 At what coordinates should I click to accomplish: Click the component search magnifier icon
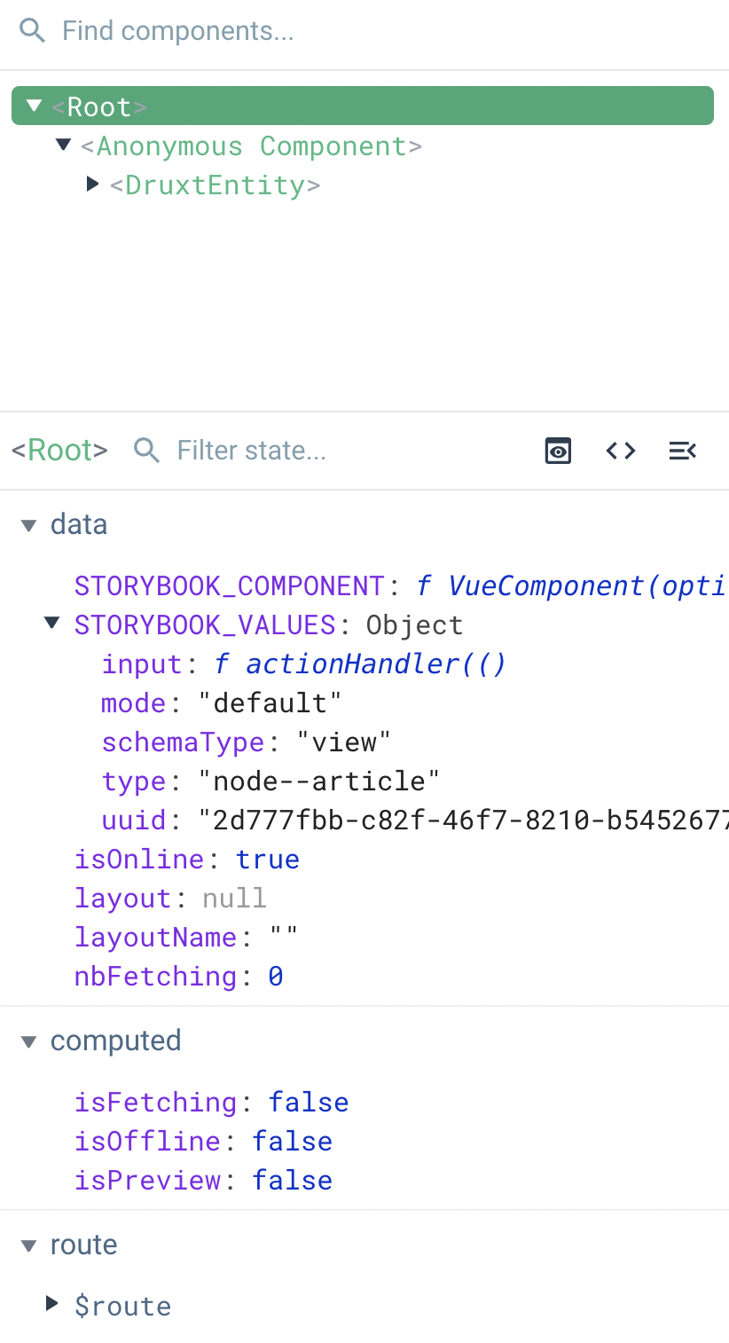[x=32, y=29]
